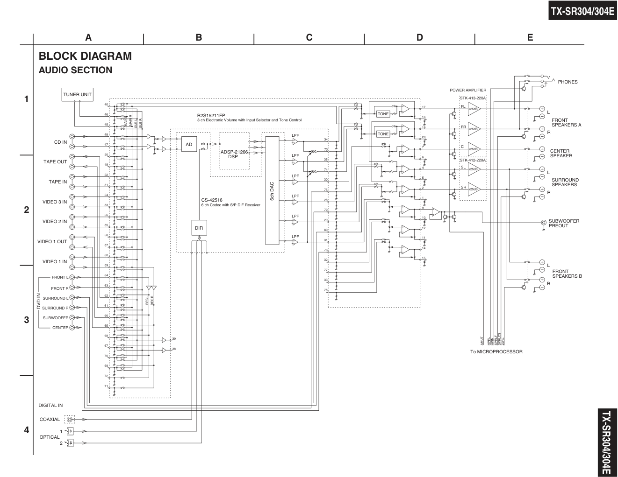
Task: Click column header B
Action: point(199,38)
